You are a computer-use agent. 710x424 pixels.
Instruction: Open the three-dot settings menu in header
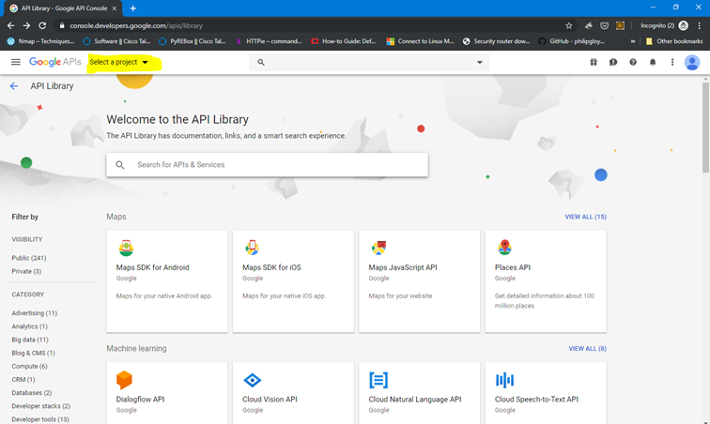click(x=672, y=62)
